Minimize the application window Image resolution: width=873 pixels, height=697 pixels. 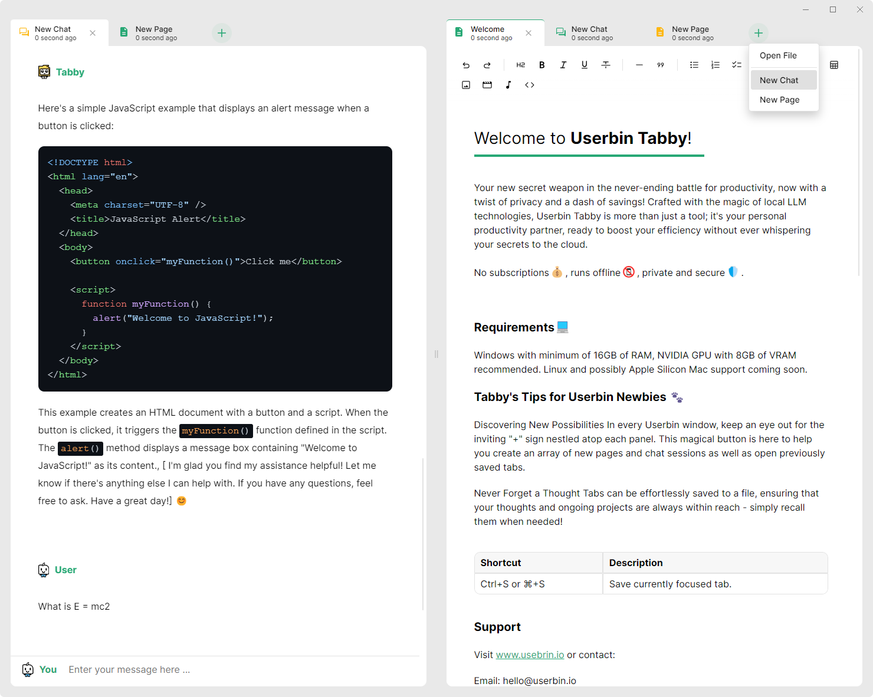806,9
